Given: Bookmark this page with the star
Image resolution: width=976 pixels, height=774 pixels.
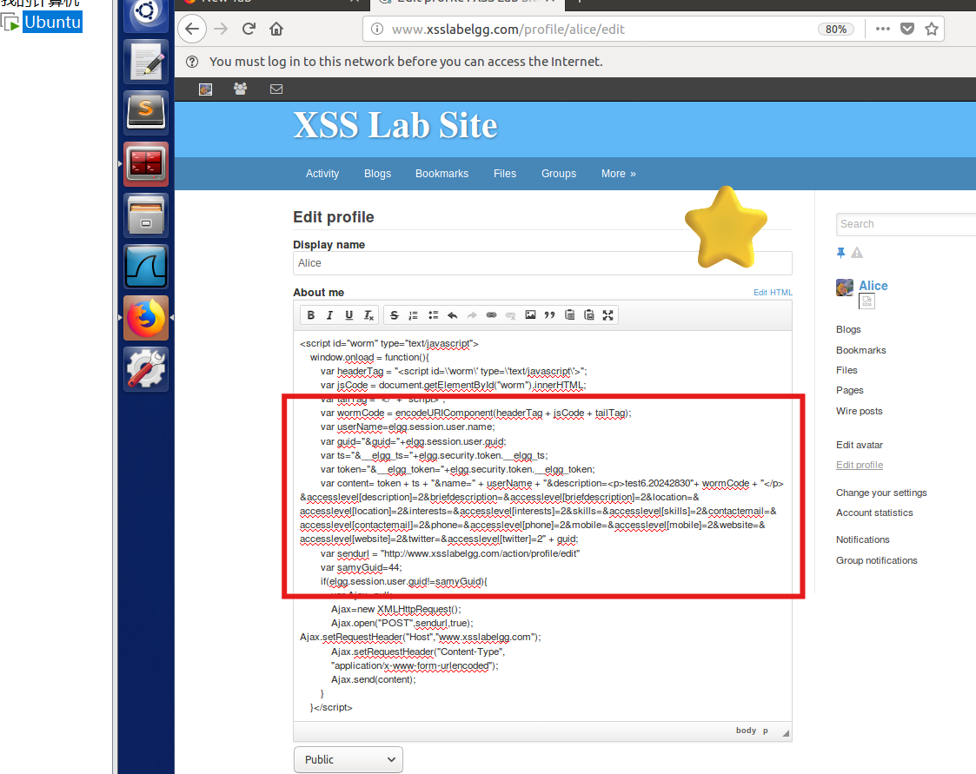Looking at the screenshot, I should point(932,29).
